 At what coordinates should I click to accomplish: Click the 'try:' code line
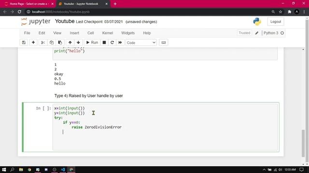tap(58, 118)
